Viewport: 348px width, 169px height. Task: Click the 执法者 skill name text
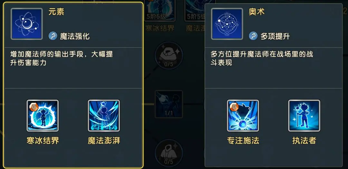(304, 141)
